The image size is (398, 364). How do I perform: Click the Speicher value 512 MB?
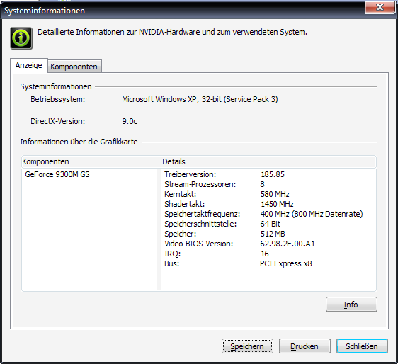(273, 234)
